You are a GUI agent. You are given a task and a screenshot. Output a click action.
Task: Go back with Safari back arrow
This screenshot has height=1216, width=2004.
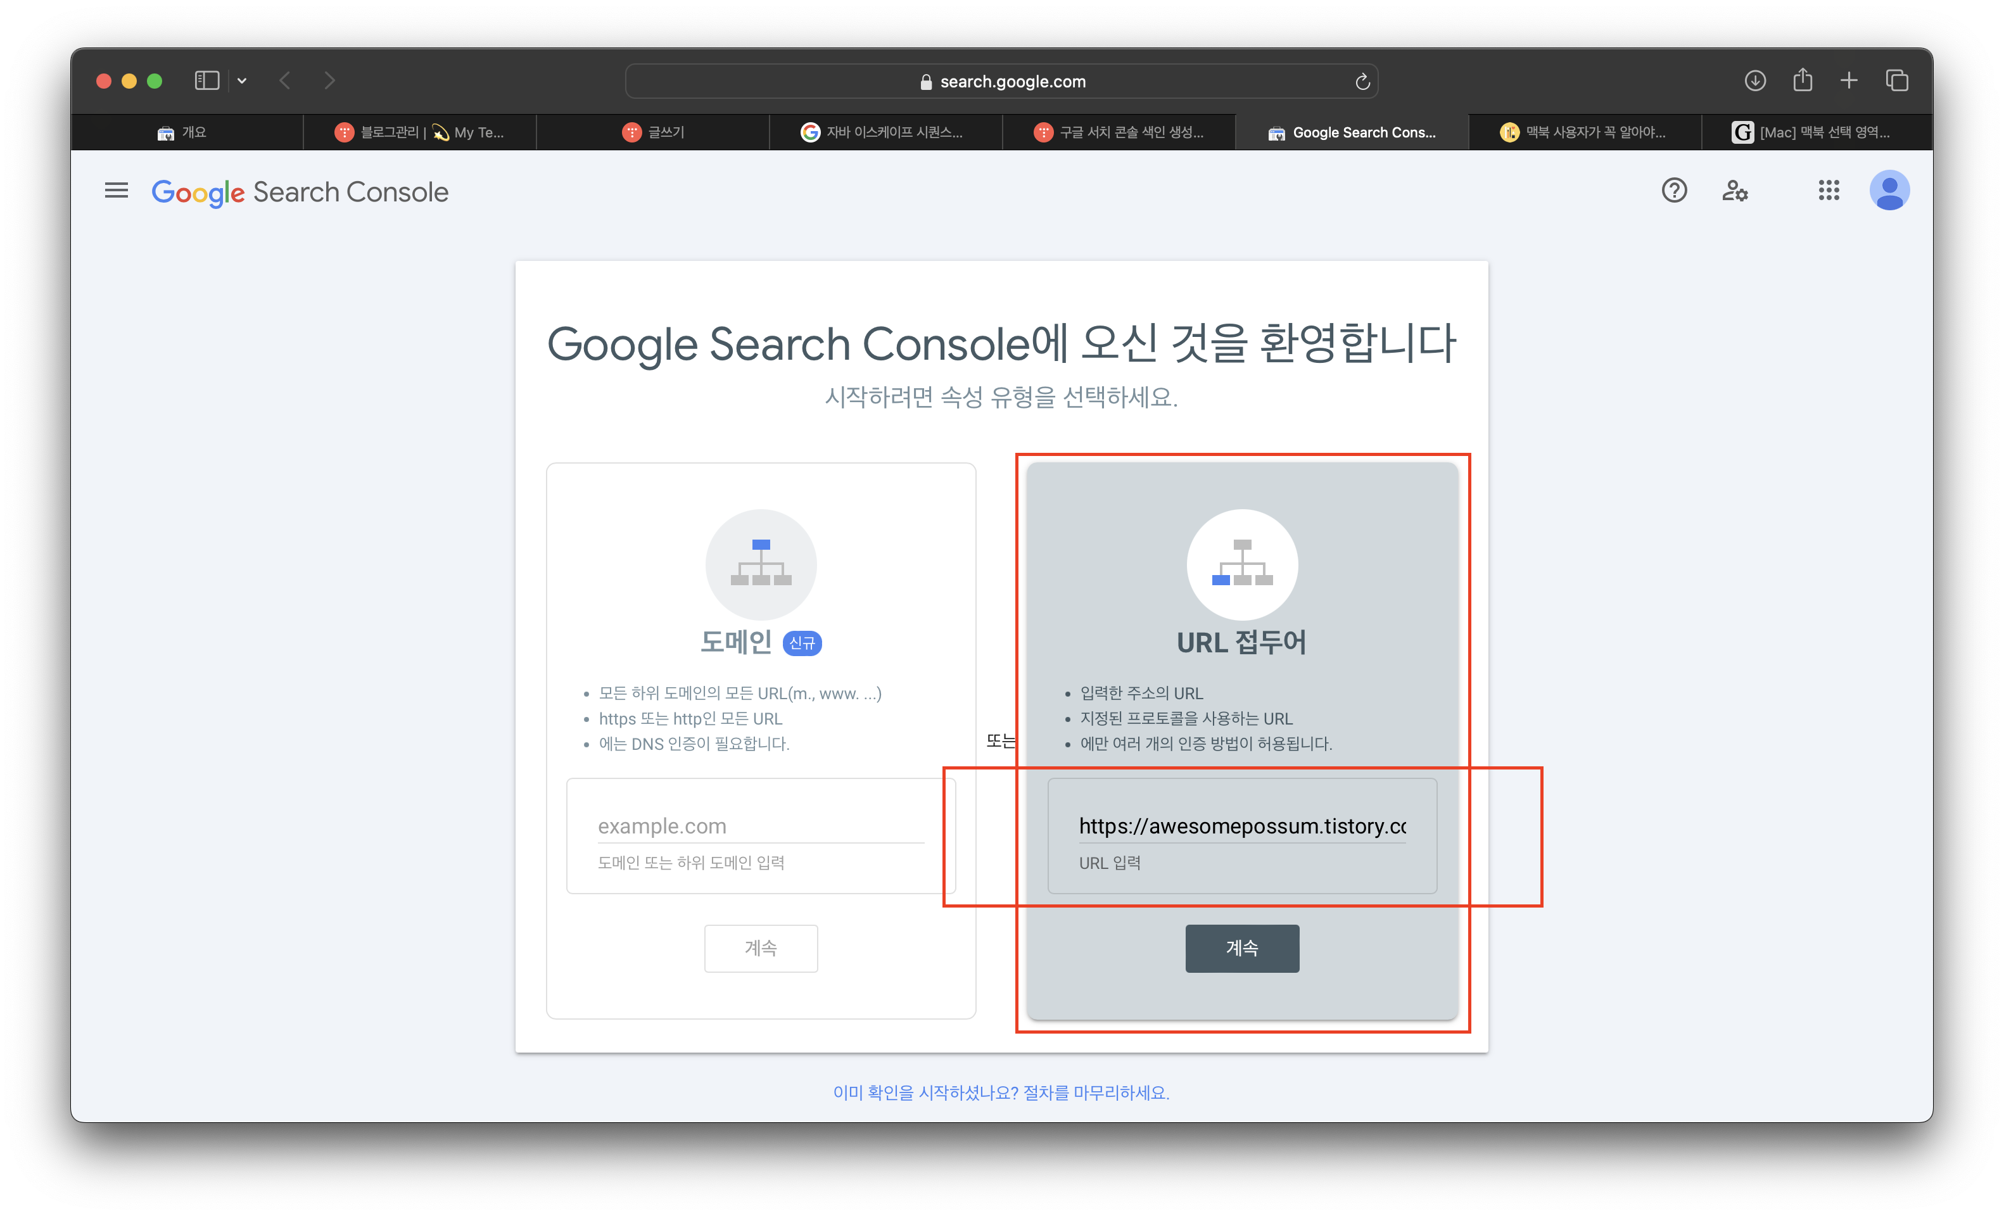(284, 80)
